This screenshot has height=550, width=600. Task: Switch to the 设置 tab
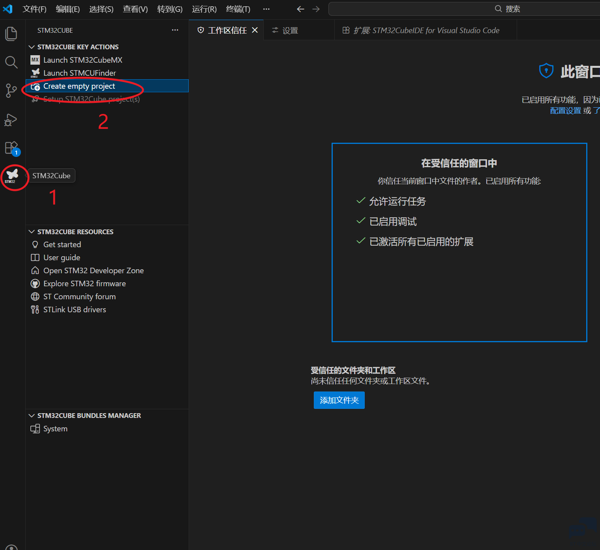click(x=299, y=30)
